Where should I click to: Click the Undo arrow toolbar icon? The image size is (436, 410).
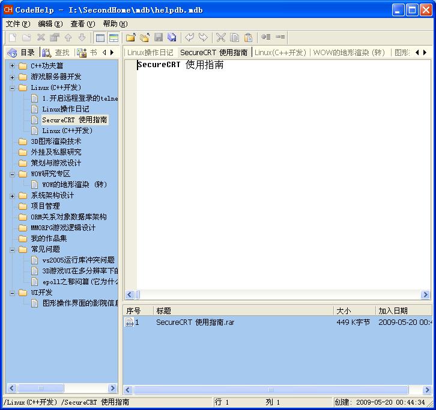point(190,38)
